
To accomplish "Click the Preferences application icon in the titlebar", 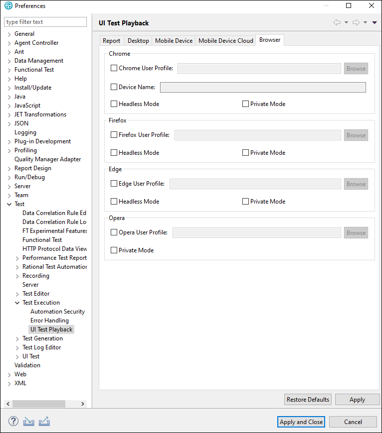I will click(x=8, y=5).
